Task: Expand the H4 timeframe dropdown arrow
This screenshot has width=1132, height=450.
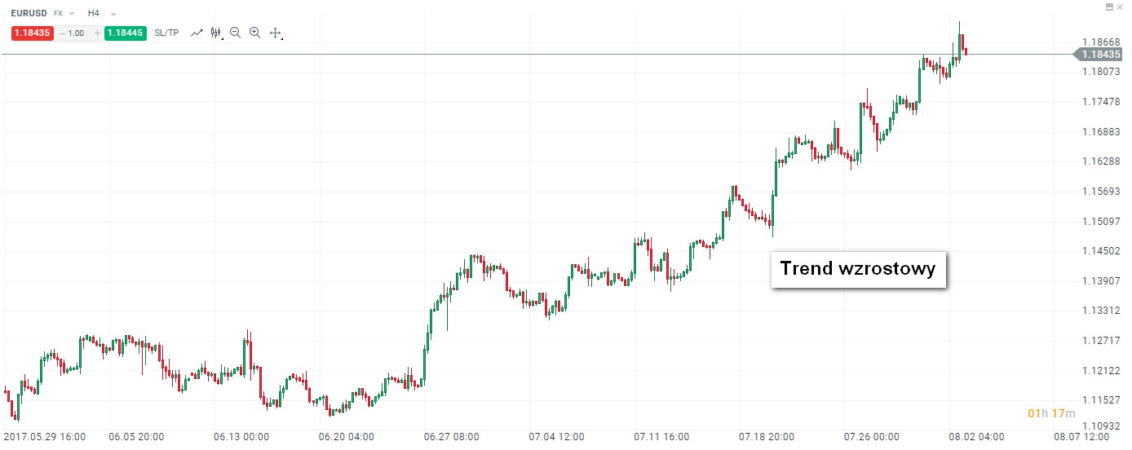Action: click(x=113, y=14)
